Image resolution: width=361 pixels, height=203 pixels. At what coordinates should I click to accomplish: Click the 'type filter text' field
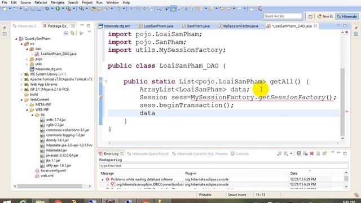point(224,166)
